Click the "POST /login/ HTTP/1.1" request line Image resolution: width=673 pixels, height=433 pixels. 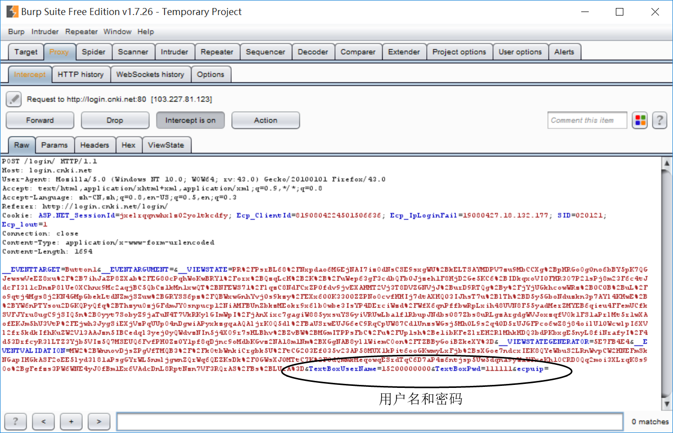coord(50,161)
